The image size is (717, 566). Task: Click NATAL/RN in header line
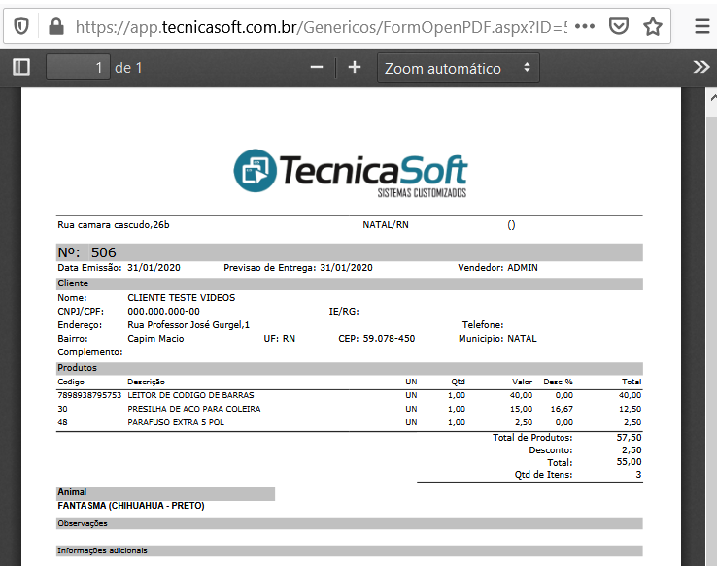pos(386,225)
